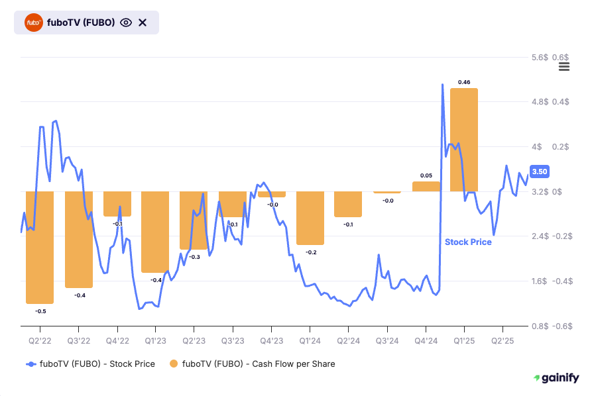Click the -0.5 bar for Q2'22

coord(40,248)
